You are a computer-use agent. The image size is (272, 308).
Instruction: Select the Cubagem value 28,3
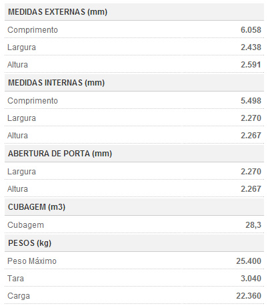(x=253, y=225)
